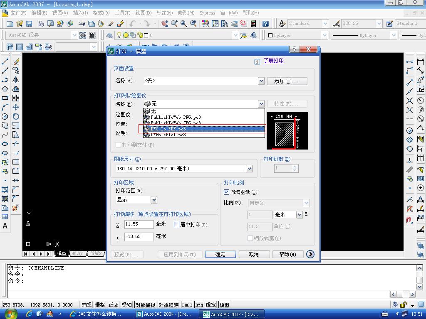This screenshot has height=319, width=426.
Task: Click the Cut scissors icon
Action: pos(82,24)
